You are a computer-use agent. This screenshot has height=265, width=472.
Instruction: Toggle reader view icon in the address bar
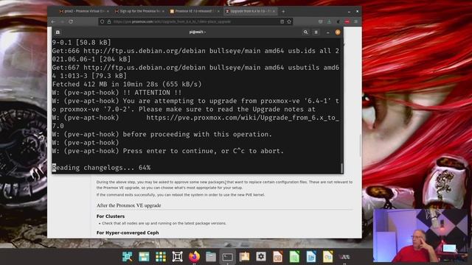(x=282, y=21)
